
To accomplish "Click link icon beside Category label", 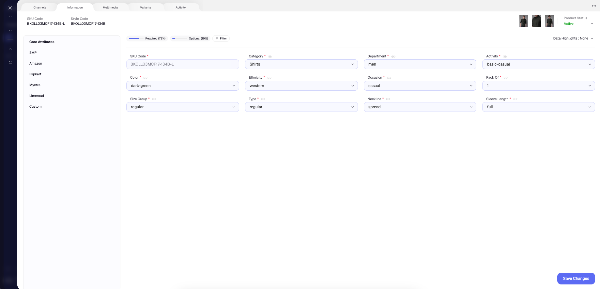I will pyautogui.click(x=270, y=56).
